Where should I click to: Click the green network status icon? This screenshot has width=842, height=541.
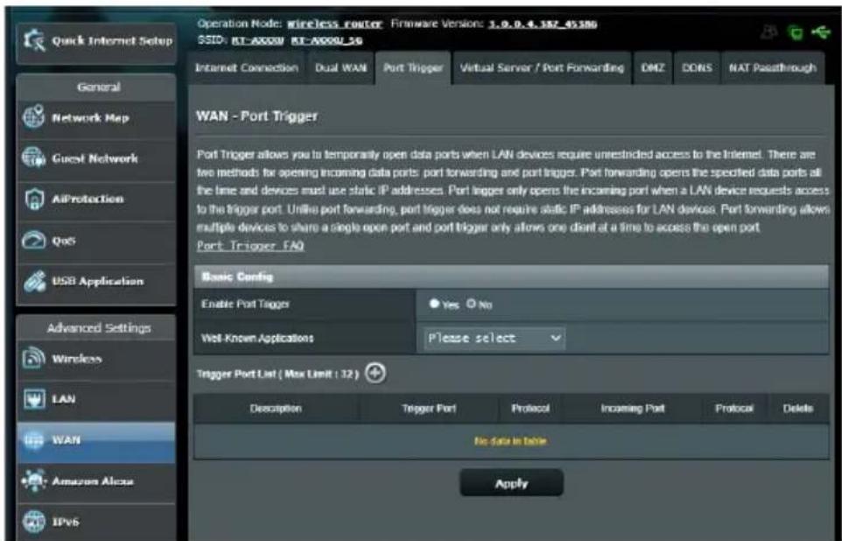point(796,34)
